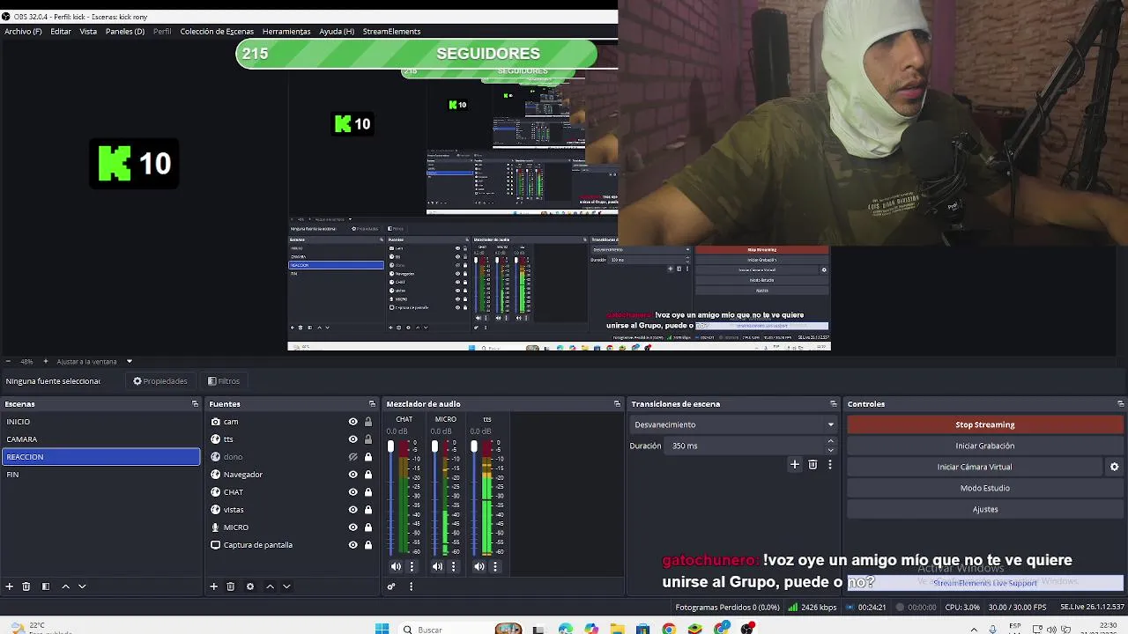Open Ajustar a la ventana scaling dropdown

click(129, 361)
